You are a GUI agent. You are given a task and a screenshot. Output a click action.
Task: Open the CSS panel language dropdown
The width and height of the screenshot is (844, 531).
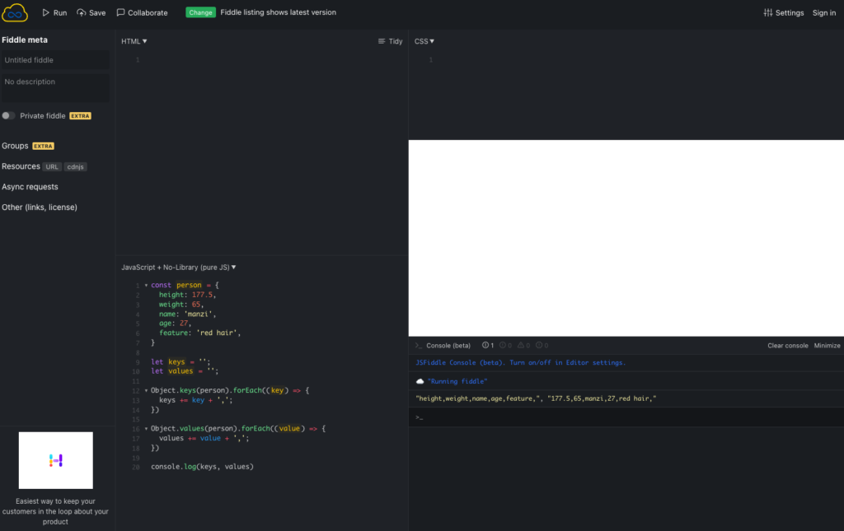pyautogui.click(x=423, y=40)
